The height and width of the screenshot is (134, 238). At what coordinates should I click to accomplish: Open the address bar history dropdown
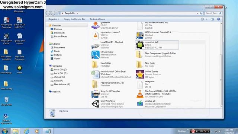point(197,13)
